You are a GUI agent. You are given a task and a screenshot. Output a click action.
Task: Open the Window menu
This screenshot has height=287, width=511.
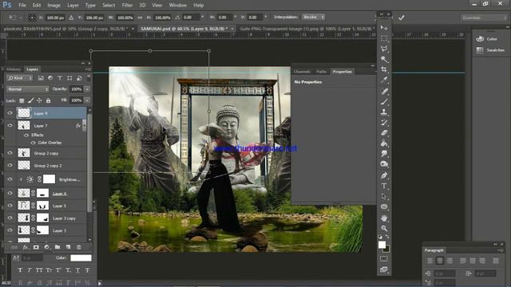177,6
